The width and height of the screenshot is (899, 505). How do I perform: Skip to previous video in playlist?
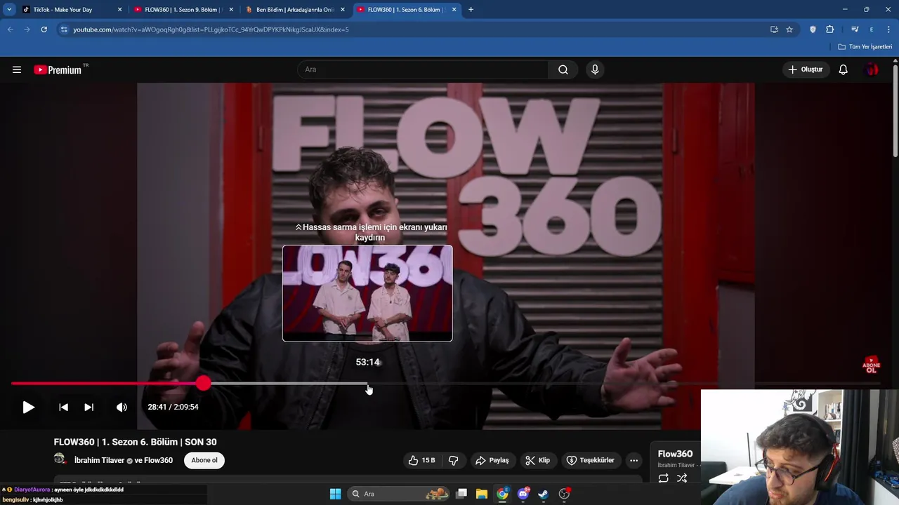tap(63, 407)
